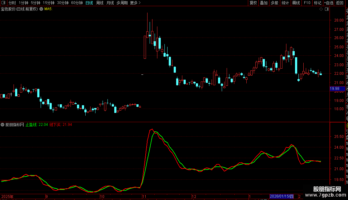Click month 12 on the time axis
The height and width of the screenshot is (200, 348).
click(x=194, y=196)
